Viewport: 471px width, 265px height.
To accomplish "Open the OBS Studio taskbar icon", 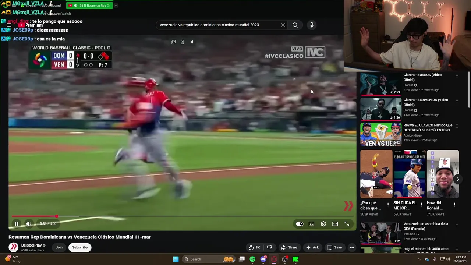I will click(x=284, y=259).
